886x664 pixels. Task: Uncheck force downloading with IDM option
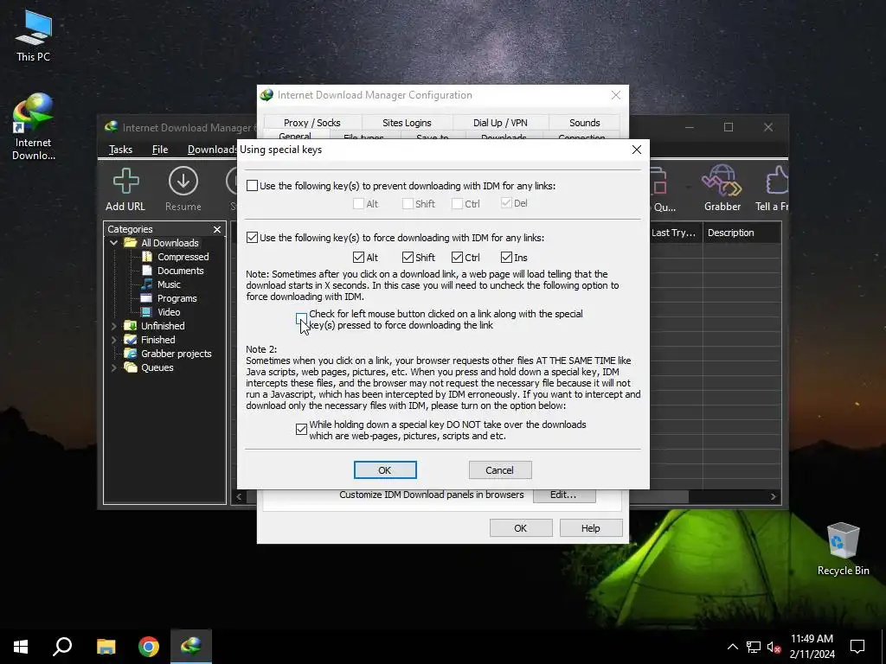point(252,238)
